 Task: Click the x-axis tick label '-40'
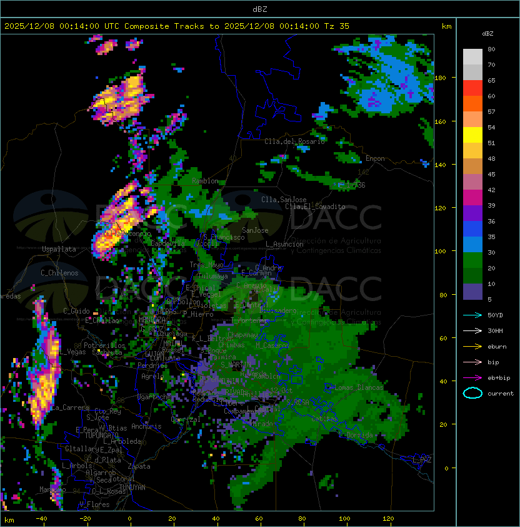41,519
